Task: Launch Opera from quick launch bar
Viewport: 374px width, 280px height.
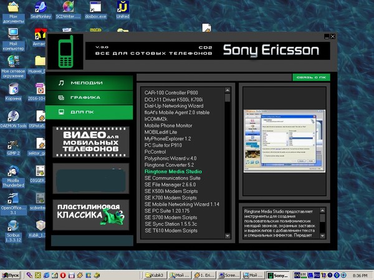Action: [x=63, y=275]
